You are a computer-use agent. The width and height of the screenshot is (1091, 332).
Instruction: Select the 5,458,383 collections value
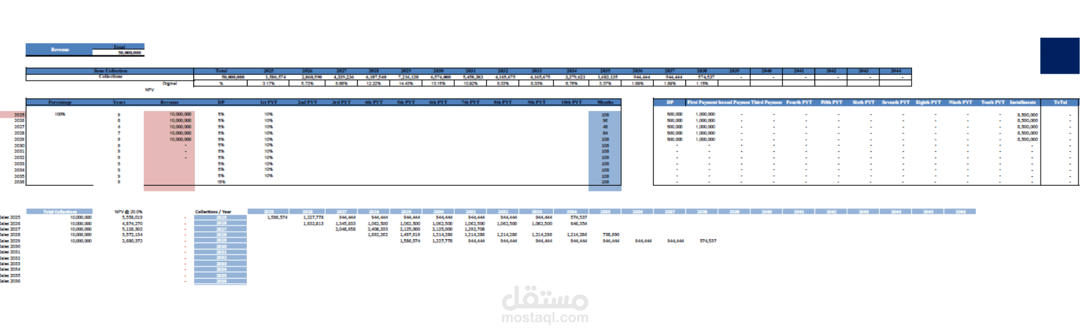click(x=472, y=77)
